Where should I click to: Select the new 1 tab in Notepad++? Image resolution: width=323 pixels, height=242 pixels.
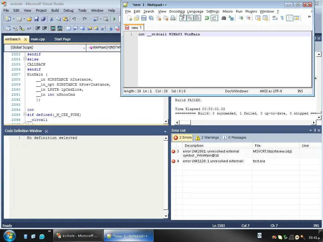(x=134, y=28)
